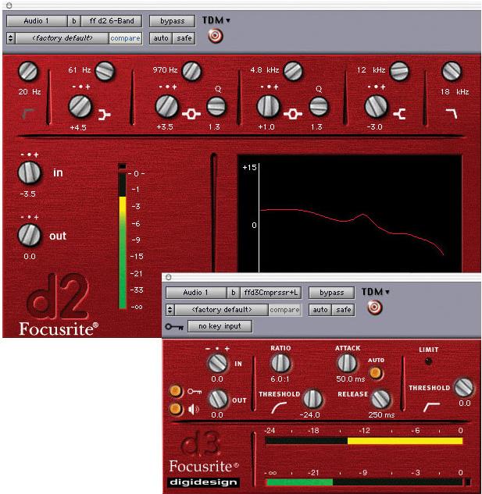The width and height of the screenshot is (482, 494).
Task: Click the d2 vertical level meter
Action: click(123, 236)
